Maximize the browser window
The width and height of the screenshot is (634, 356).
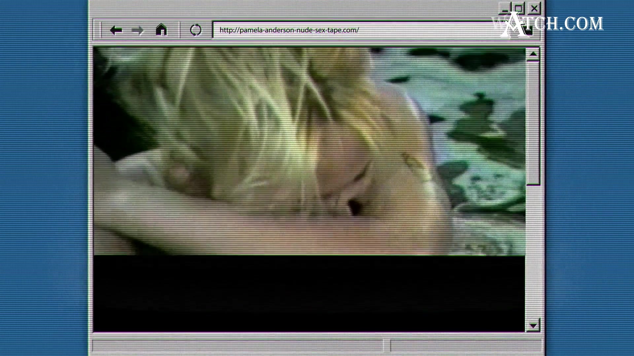pyautogui.click(x=518, y=8)
